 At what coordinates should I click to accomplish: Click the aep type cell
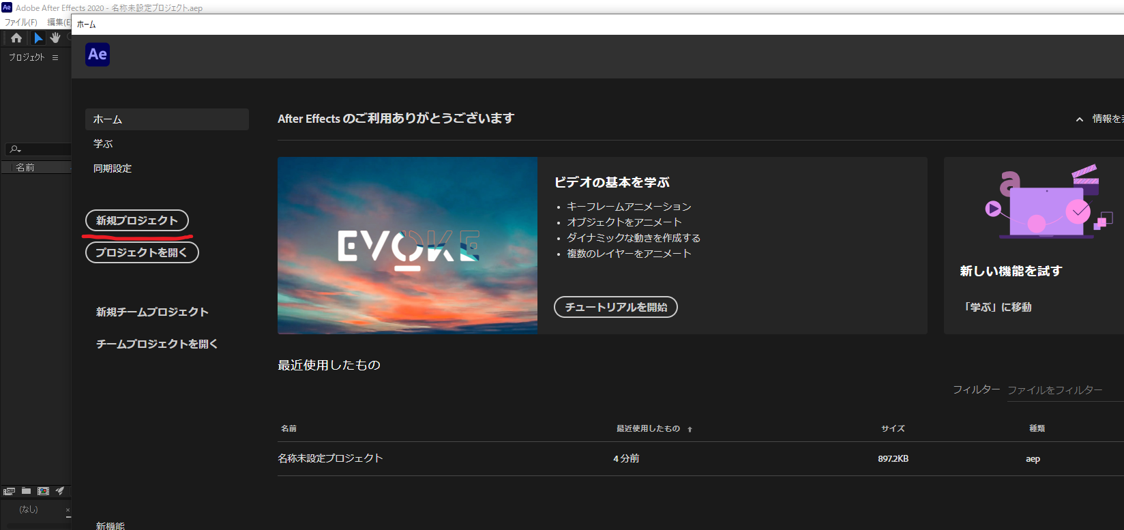pyautogui.click(x=1033, y=459)
